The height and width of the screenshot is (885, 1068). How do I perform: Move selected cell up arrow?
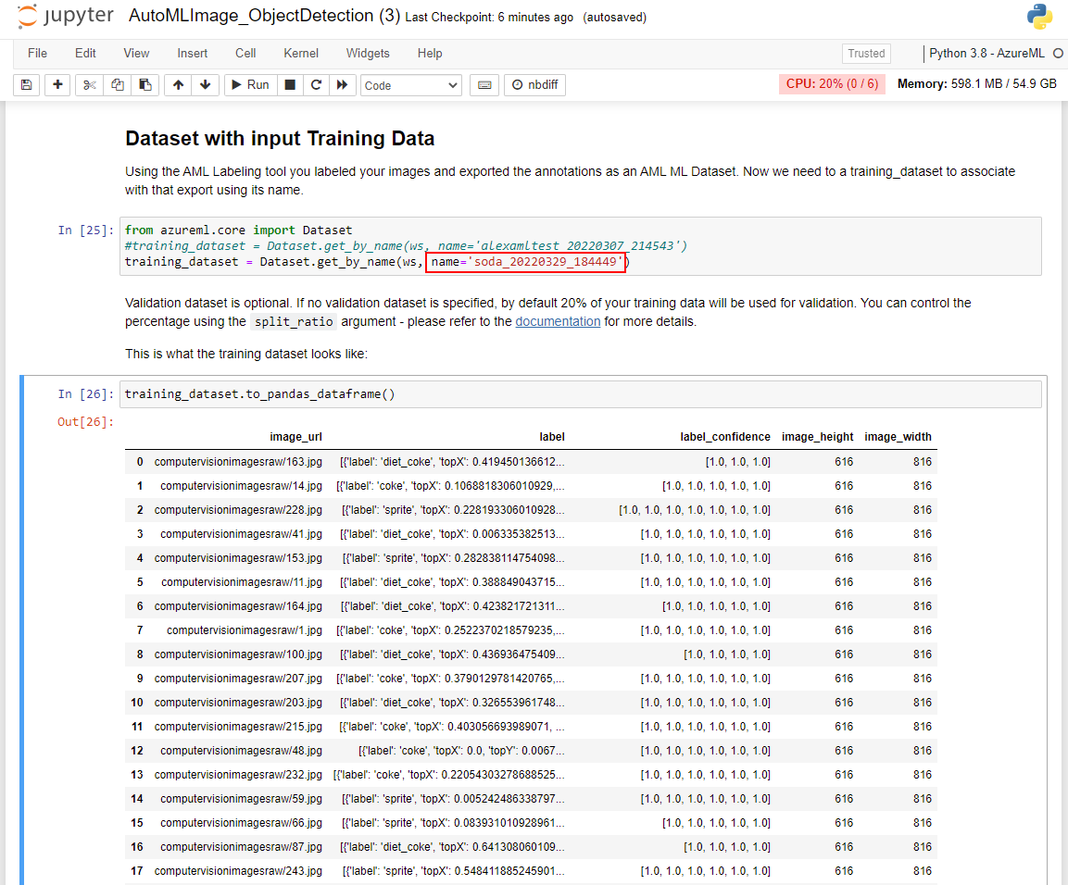(178, 85)
